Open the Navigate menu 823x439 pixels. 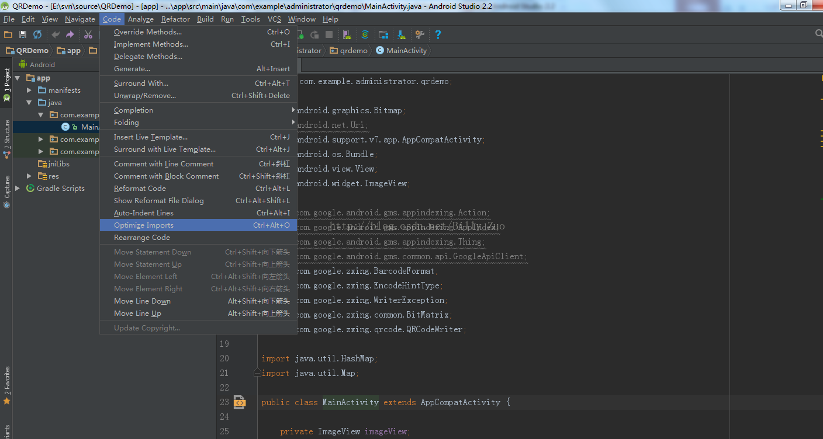(80, 19)
